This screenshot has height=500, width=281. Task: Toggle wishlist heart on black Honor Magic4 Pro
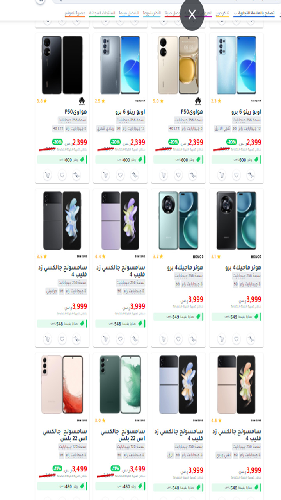(x=236, y=339)
